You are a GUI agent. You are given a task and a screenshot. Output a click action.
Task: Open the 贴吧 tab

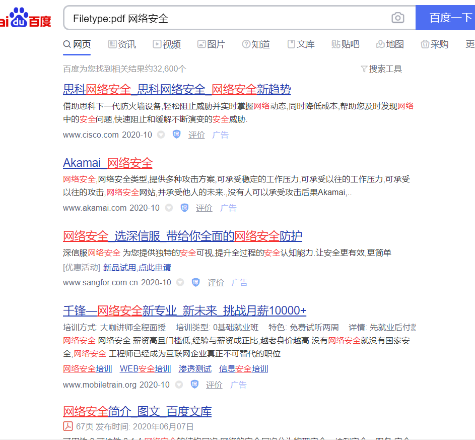[346, 44]
